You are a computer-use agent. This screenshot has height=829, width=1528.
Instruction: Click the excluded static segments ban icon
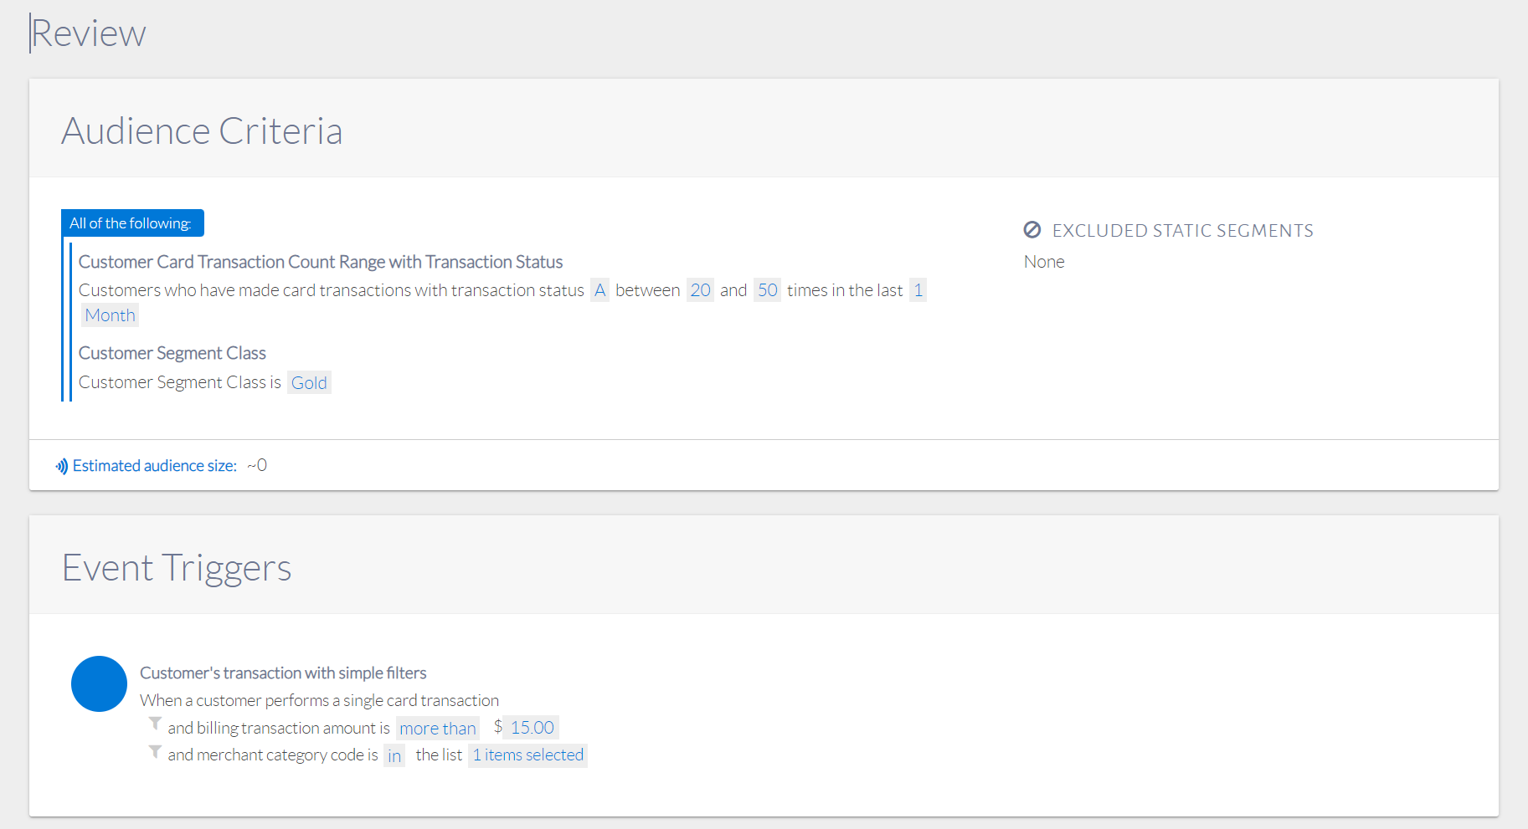[x=1032, y=230]
